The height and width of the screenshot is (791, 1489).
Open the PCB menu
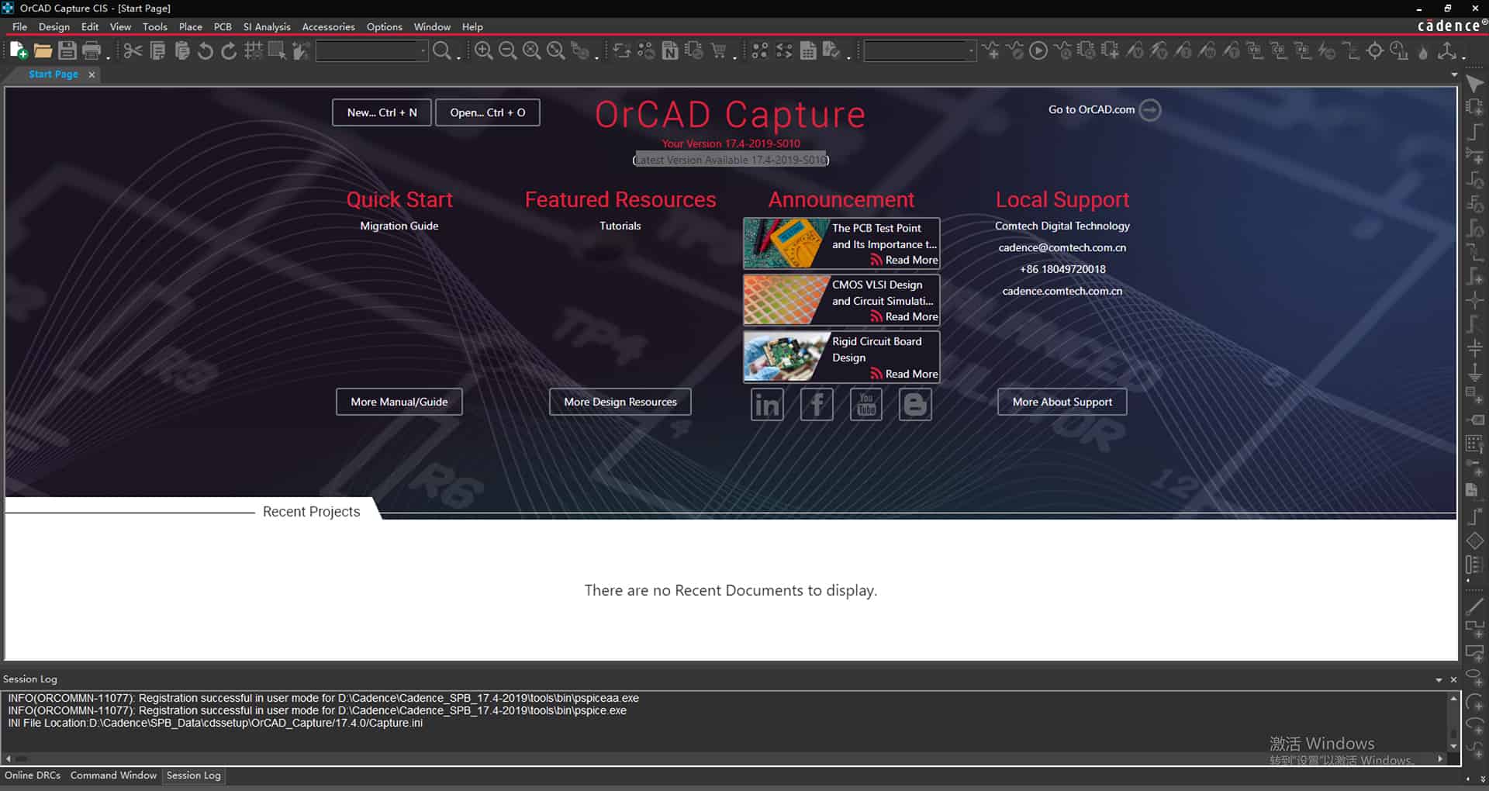click(223, 26)
